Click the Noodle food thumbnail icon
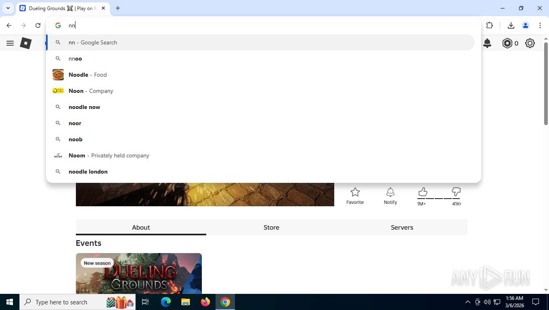The image size is (549, 310). tap(58, 75)
